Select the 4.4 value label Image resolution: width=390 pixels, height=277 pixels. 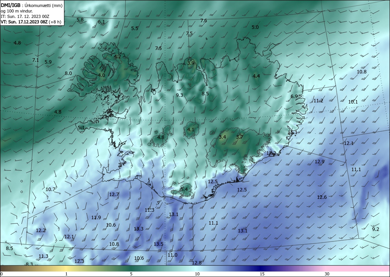click(256, 76)
